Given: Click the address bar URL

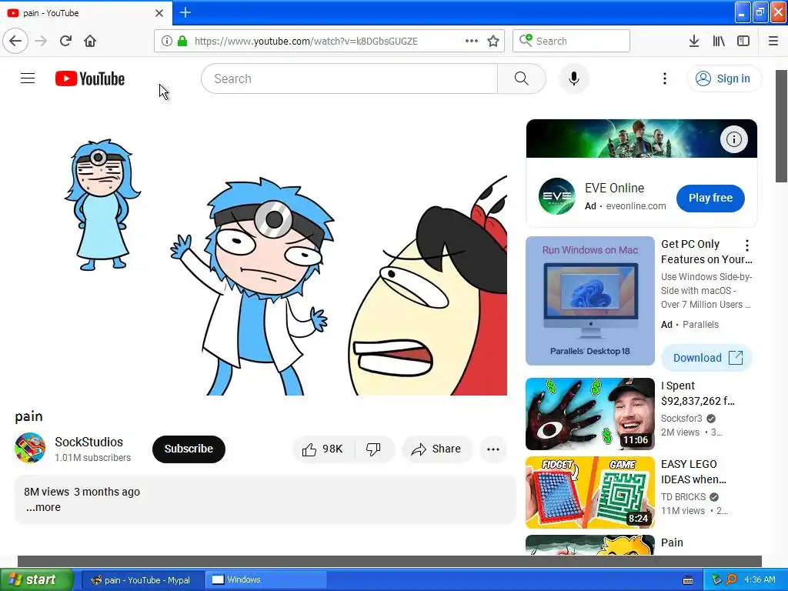Looking at the screenshot, I should [306, 42].
